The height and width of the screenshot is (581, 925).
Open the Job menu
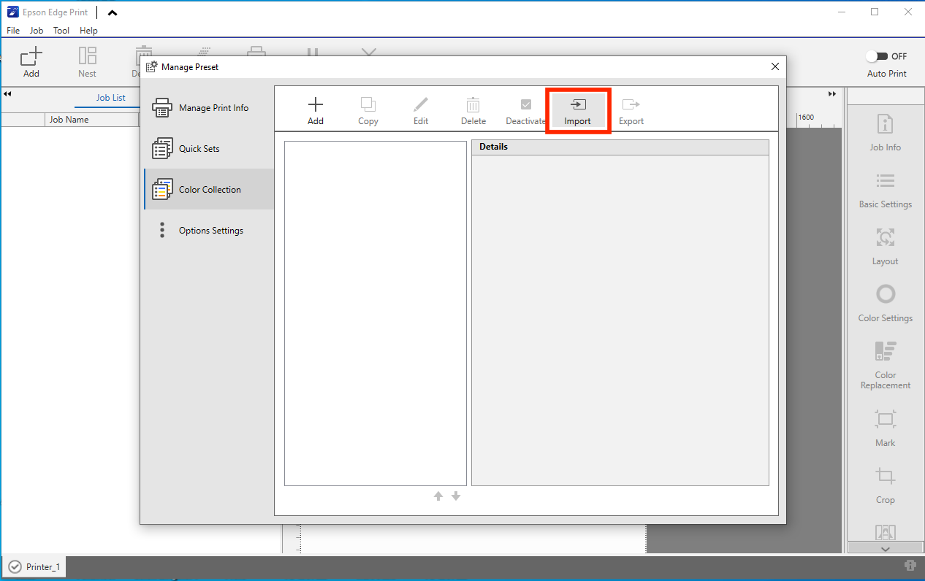[x=37, y=31]
